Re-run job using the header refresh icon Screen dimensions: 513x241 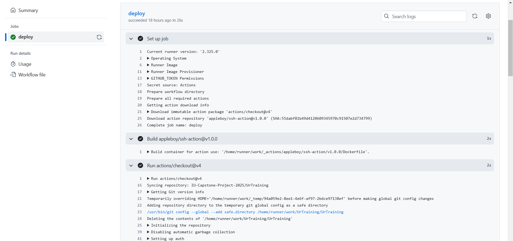tap(475, 16)
